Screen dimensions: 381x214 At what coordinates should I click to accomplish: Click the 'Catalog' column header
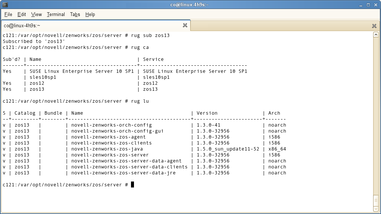pyautogui.click(x=25, y=113)
